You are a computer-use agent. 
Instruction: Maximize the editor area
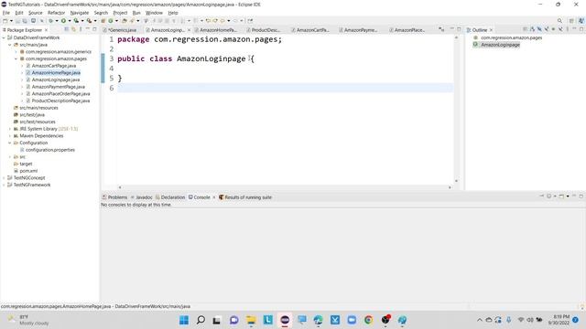point(459,29)
